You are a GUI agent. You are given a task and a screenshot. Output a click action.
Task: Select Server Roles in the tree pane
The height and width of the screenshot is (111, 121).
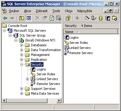pyautogui.click(x=46, y=74)
